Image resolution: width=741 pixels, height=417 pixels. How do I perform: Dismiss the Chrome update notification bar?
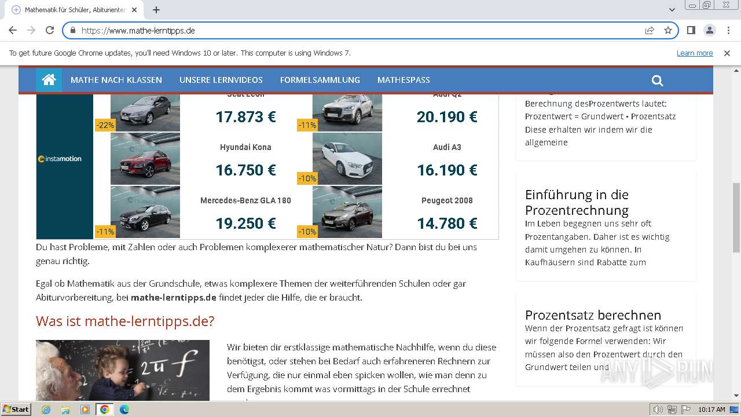[727, 53]
